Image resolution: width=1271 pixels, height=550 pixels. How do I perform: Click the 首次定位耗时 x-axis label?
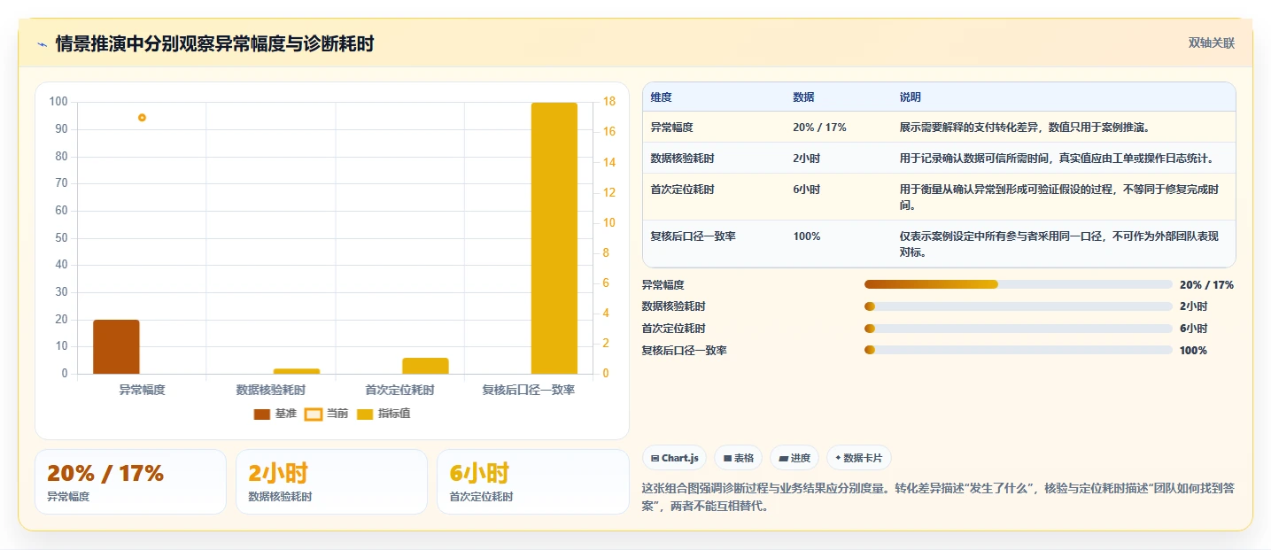point(400,390)
